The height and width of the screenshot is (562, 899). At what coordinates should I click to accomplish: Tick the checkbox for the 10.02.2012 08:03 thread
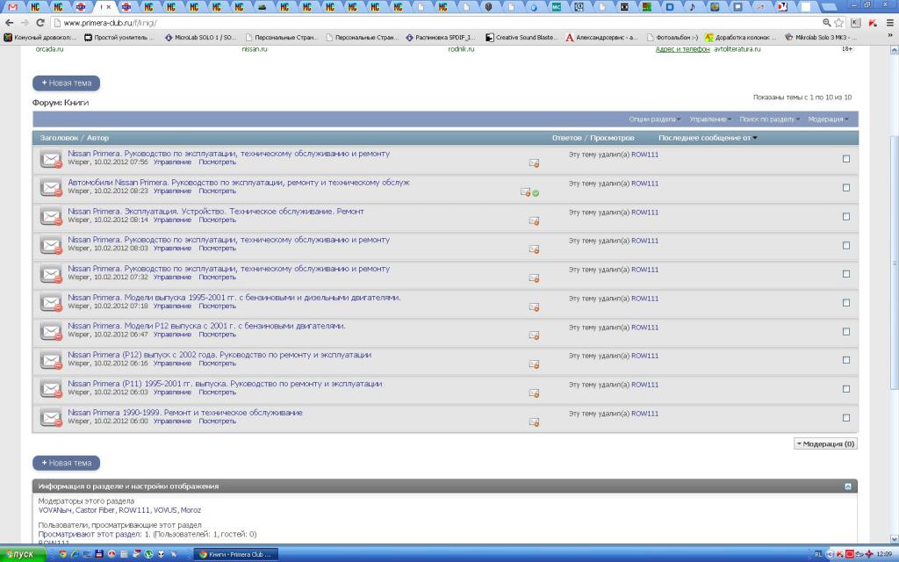click(846, 245)
